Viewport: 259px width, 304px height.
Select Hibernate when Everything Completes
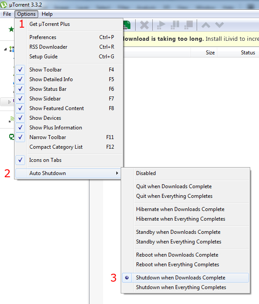(x=185, y=219)
